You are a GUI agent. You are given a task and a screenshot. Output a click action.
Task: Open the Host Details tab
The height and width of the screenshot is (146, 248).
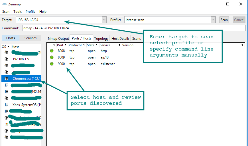(x=120, y=38)
